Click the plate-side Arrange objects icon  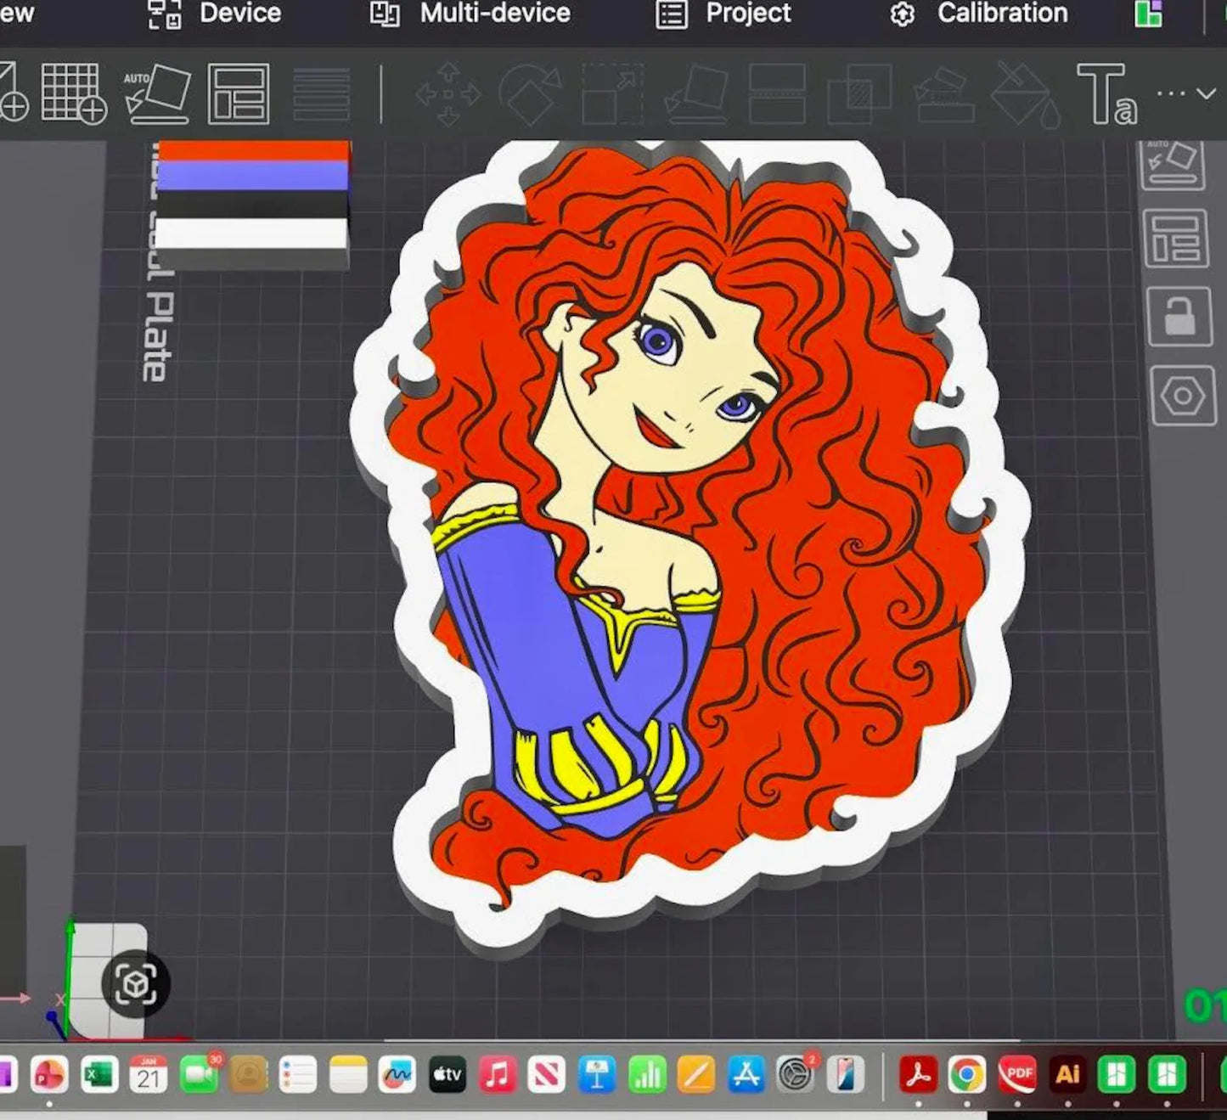click(x=1176, y=239)
